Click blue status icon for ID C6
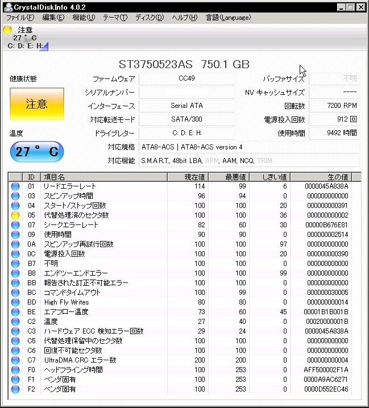The image size is (369, 408). point(15,351)
